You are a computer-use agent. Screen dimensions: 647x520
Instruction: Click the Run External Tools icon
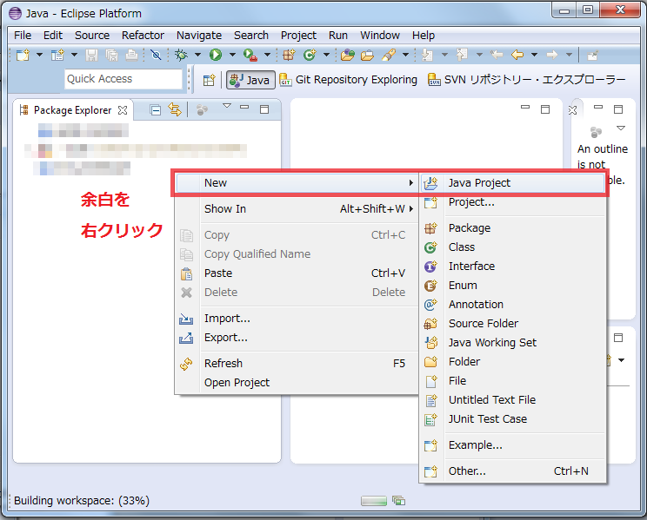pos(250,55)
